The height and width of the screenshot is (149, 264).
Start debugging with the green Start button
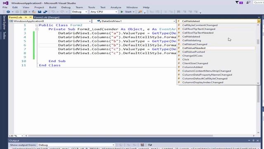126,12
